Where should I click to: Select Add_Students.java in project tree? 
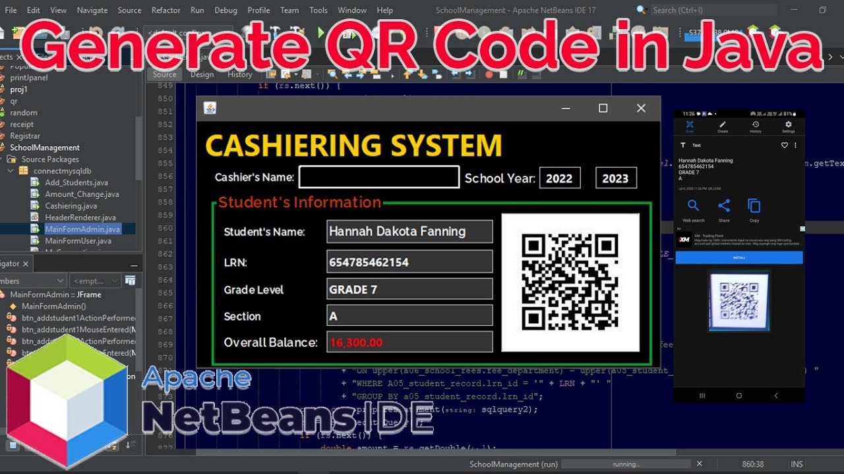point(76,182)
